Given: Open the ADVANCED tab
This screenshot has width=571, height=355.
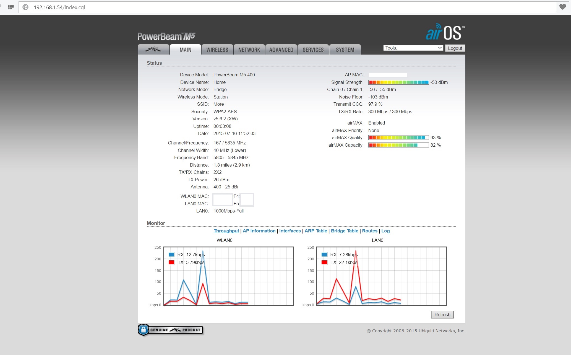Looking at the screenshot, I should pyautogui.click(x=281, y=50).
